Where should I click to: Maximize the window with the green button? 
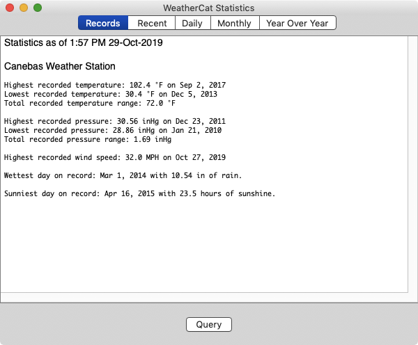pos(38,8)
